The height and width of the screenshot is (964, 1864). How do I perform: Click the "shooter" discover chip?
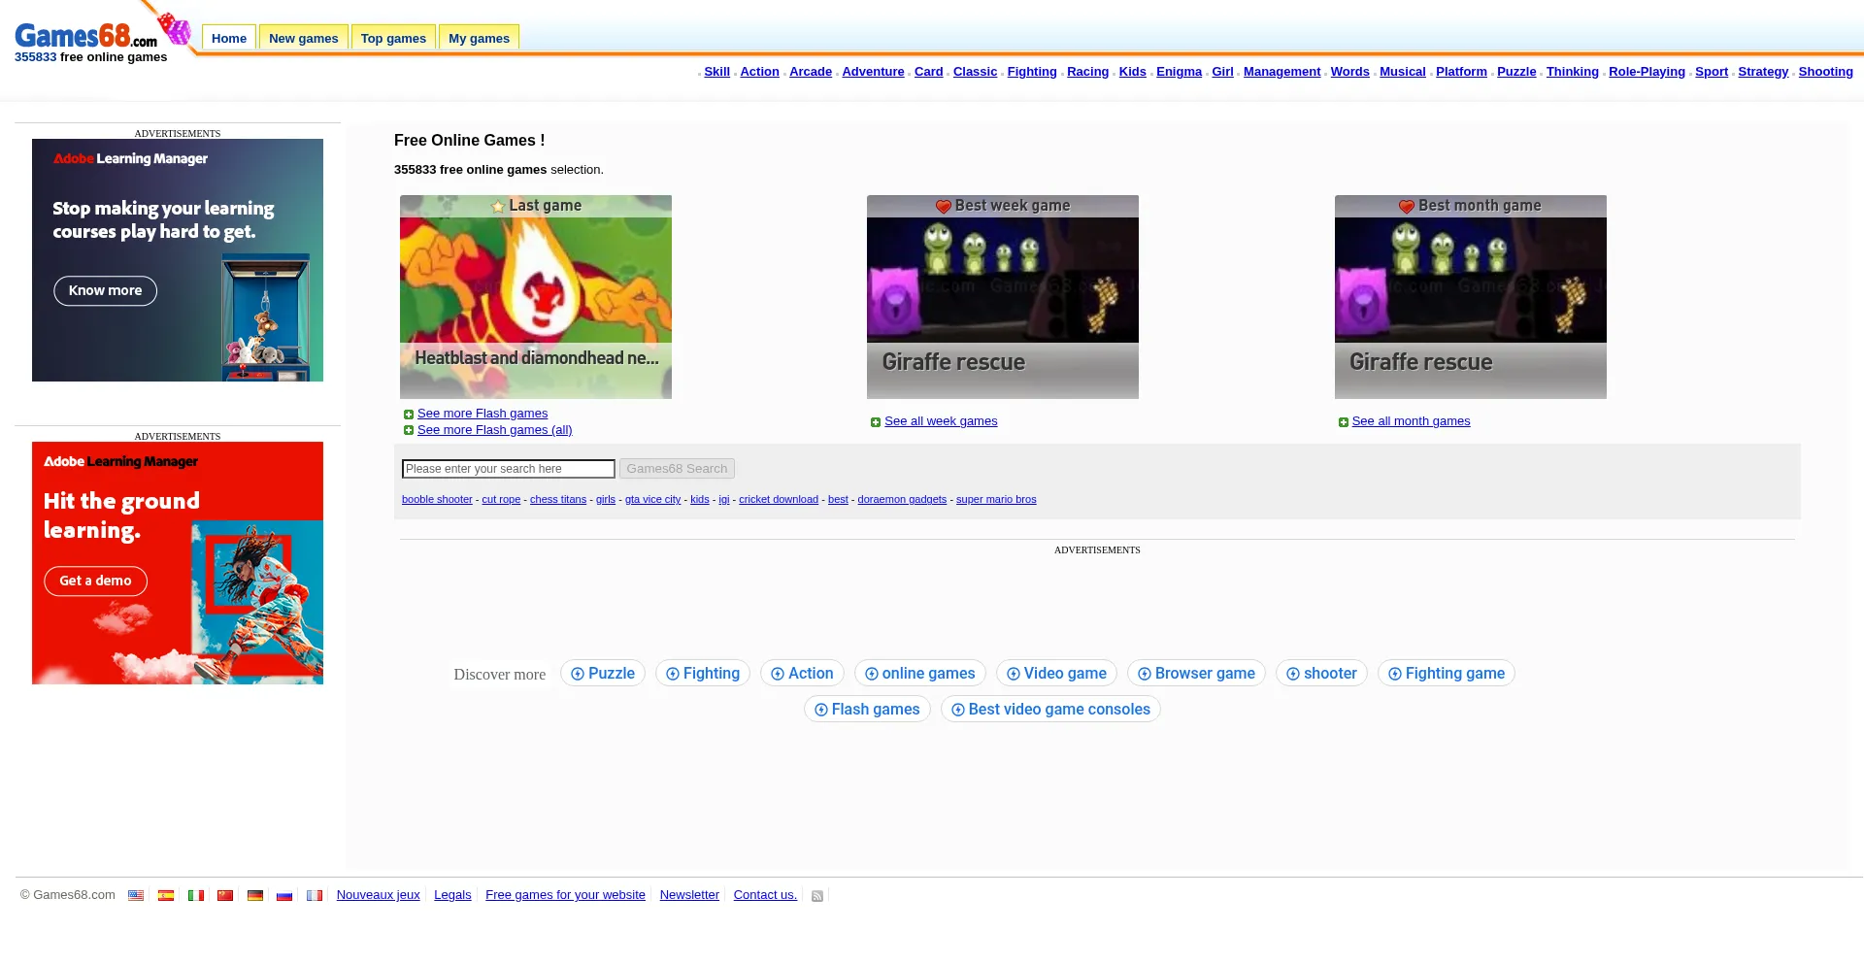(1321, 674)
